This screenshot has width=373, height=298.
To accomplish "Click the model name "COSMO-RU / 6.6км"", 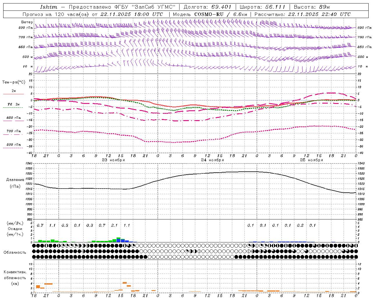I will pos(221,14).
